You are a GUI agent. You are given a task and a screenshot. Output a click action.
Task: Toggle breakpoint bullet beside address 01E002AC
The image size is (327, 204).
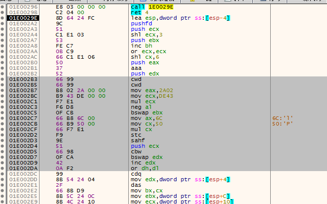pyautogui.click(x=3, y=57)
